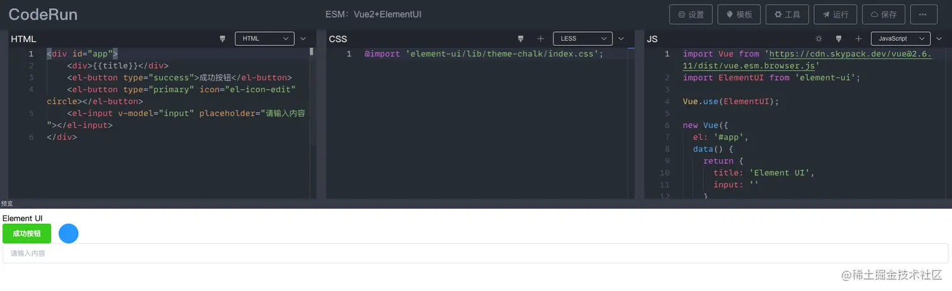Save the project with 保存 button
952x291 pixels.
click(883, 14)
